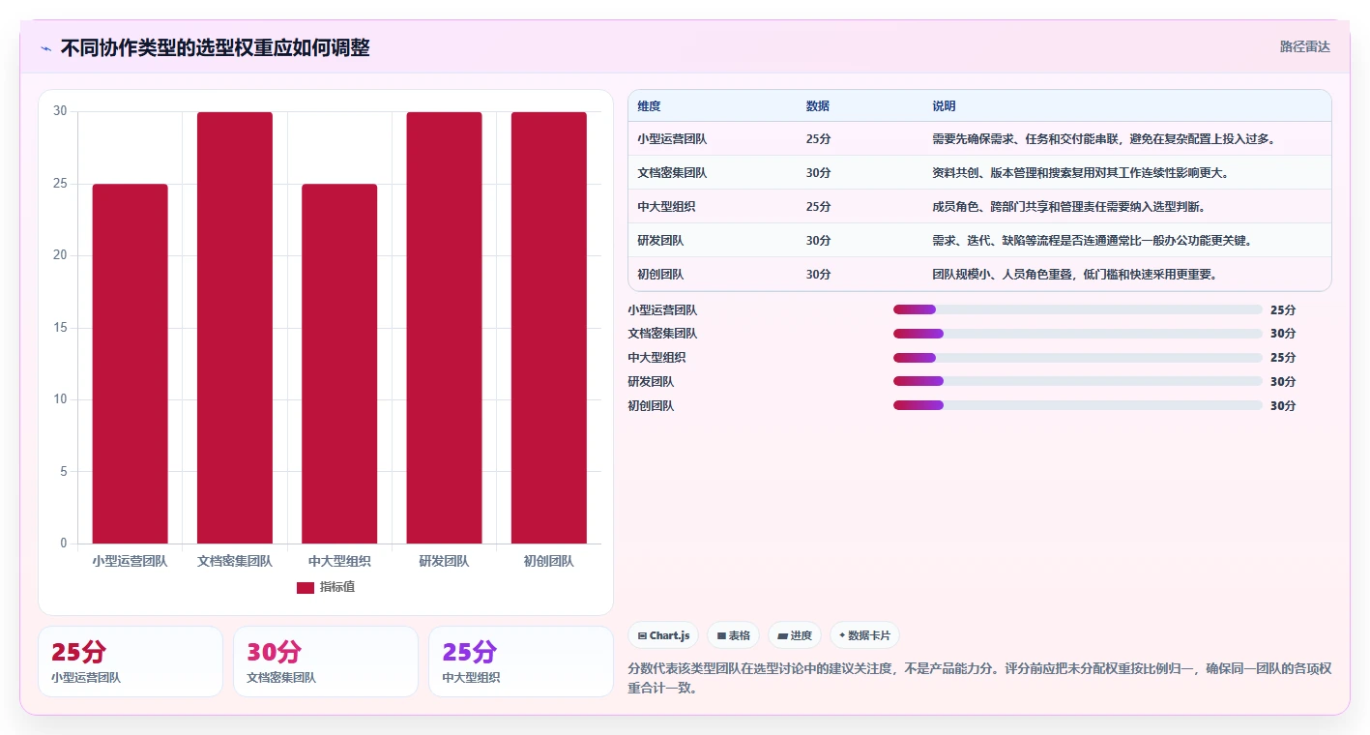Click the 路径雷达 label in header

coord(1304,46)
